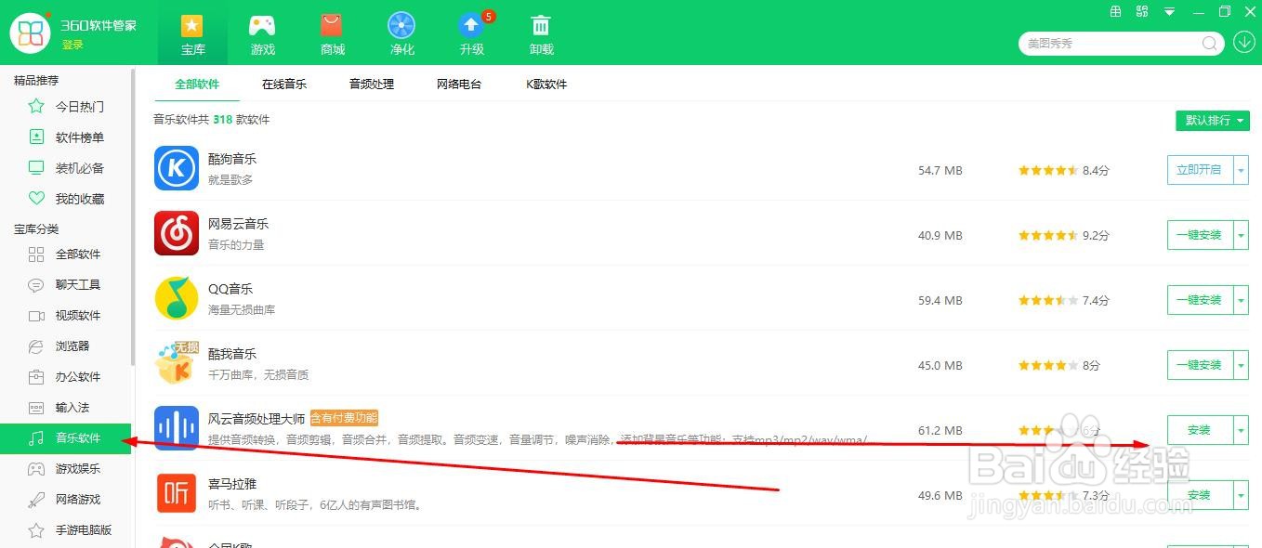Open the 默认排行 sort dropdown
Image resolution: width=1262 pixels, height=548 pixels.
(x=1212, y=121)
